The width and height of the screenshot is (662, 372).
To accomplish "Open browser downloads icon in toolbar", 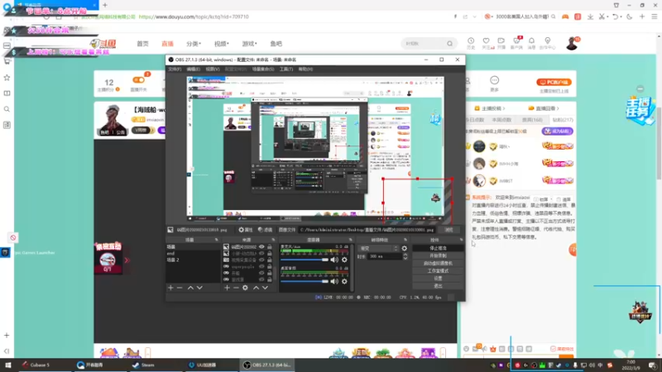I will tap(590, 17).
